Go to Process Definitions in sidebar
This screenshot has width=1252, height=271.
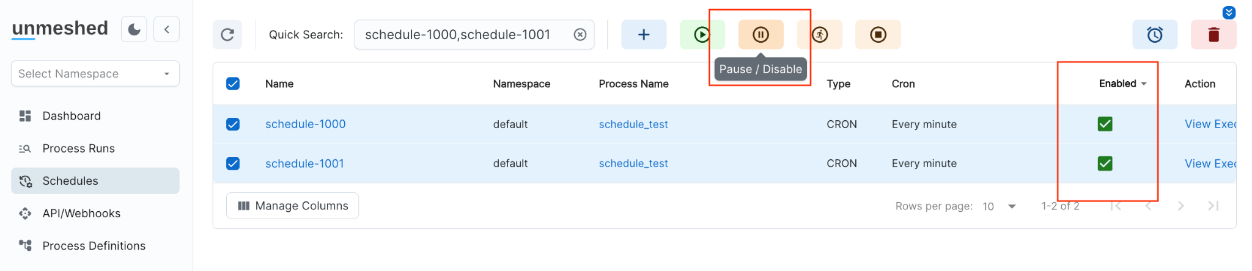pos(94,246)
